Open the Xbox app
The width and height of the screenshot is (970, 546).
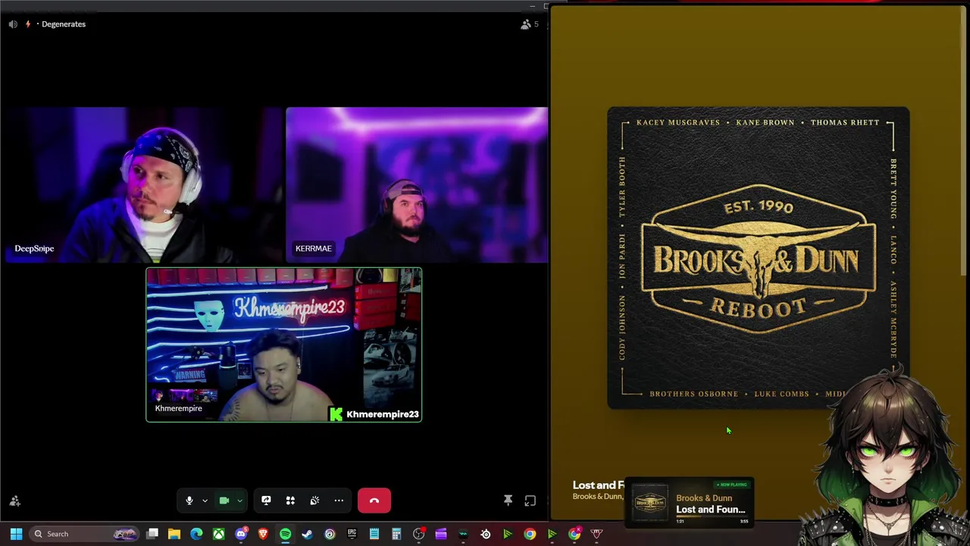point(218,534)
